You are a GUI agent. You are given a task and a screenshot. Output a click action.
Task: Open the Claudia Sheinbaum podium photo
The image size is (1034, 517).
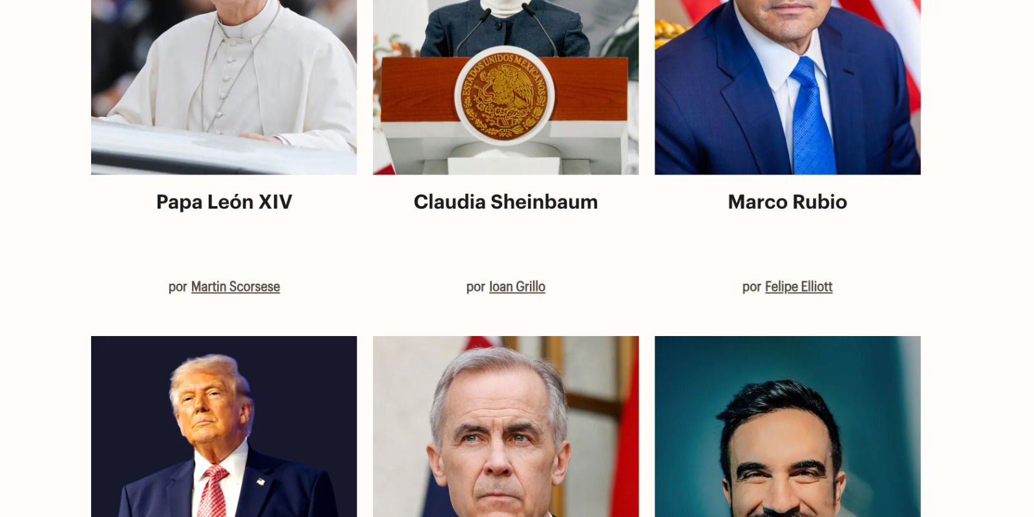pyautogui.click(x=505, y=87)
